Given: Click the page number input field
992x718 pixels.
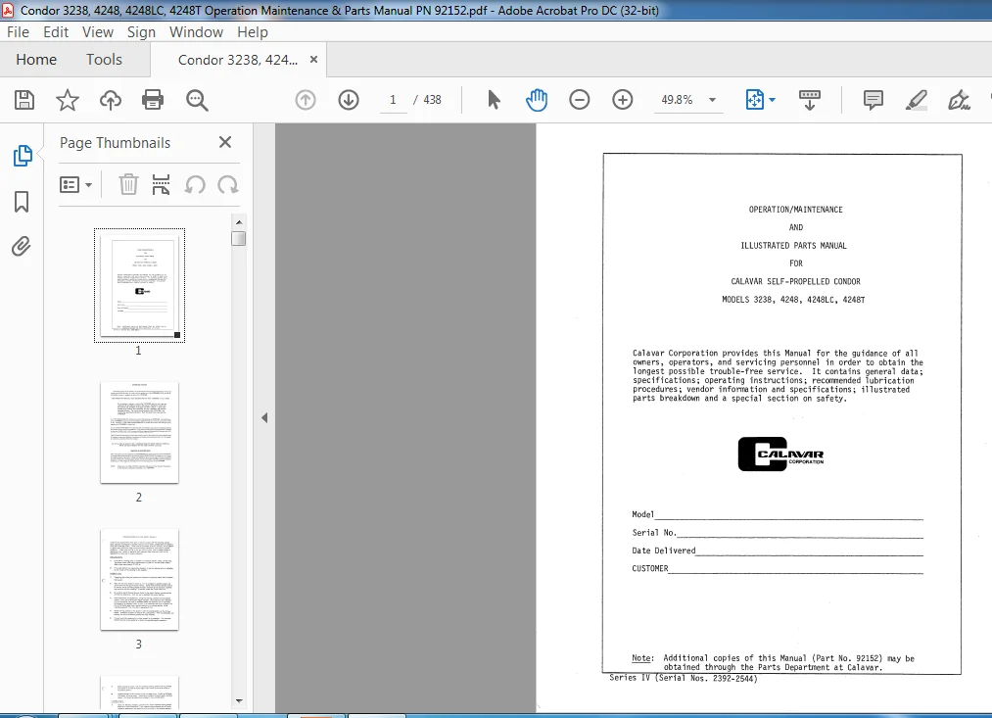Looking at the screenshot, I should point(393,100).
